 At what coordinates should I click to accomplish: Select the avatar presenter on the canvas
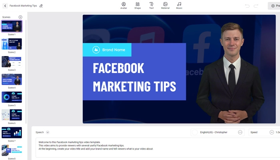point(230,73)
